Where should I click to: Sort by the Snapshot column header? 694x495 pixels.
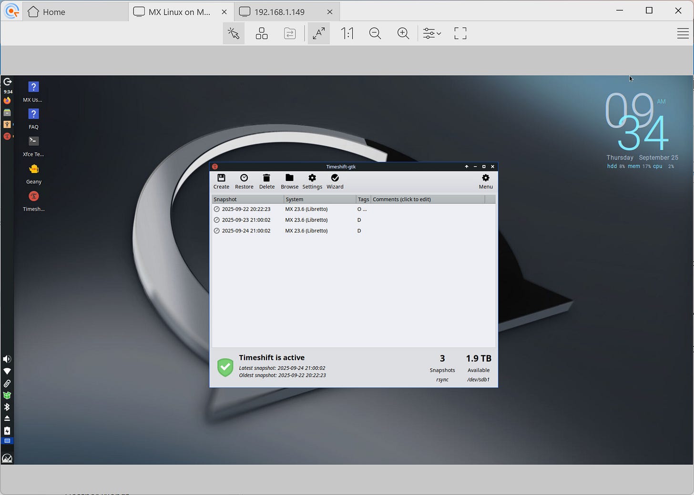coord(248,199)
